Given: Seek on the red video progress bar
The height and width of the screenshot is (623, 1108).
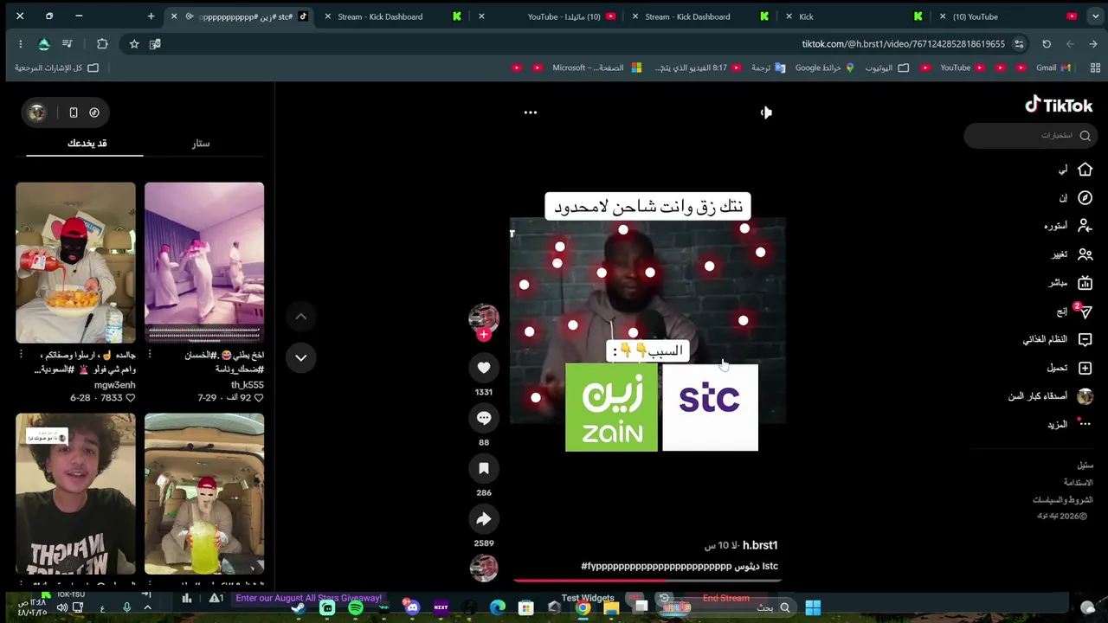Looking at the screenshot, I should [649, 581].
